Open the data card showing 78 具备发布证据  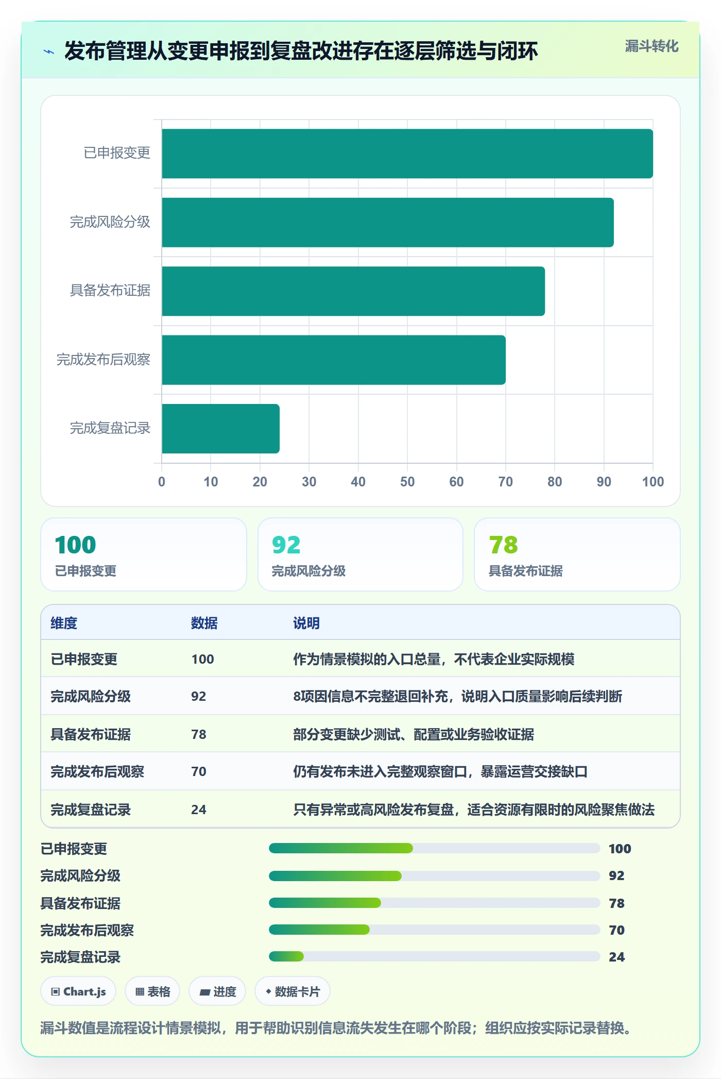(x=577, y=554)
